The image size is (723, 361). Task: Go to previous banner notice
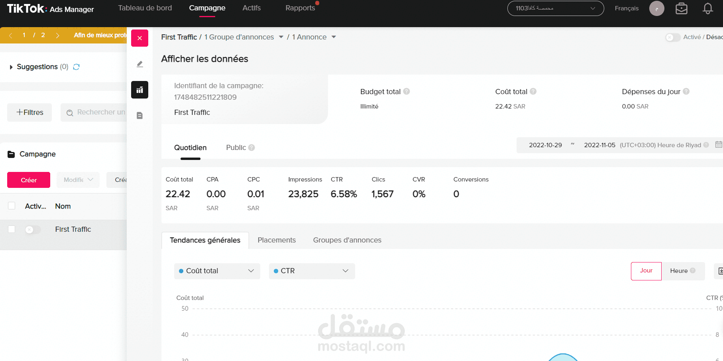11,36
